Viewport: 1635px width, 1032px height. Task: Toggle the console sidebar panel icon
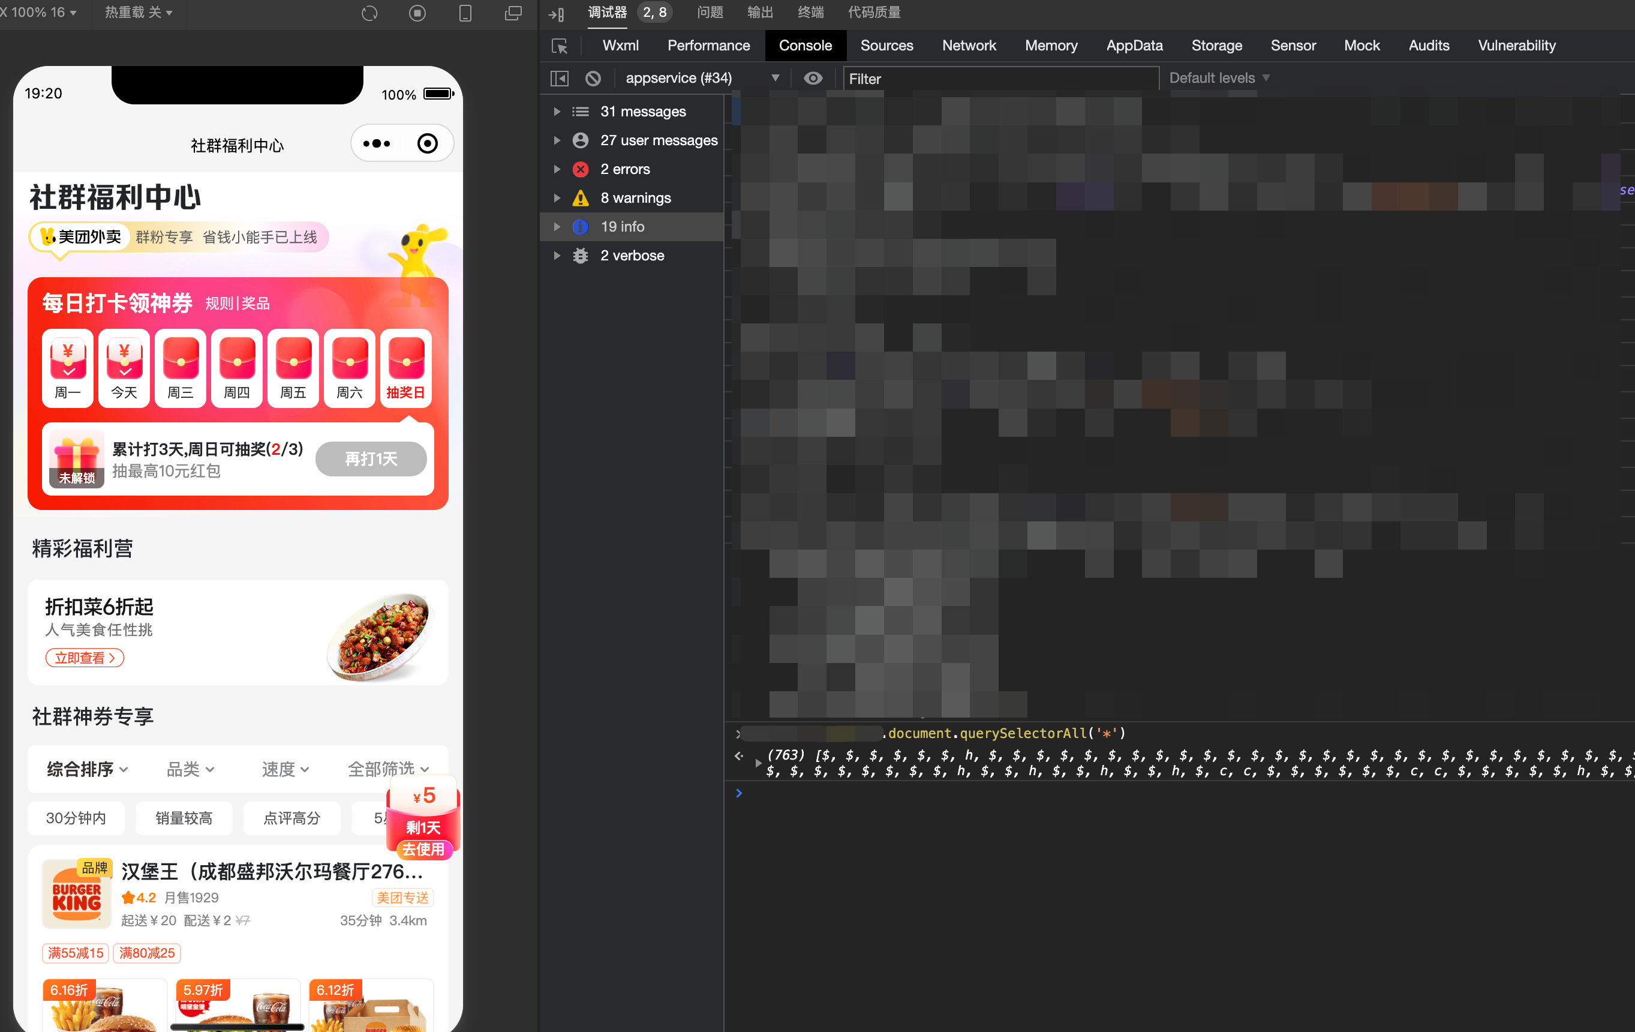tap(560, 78)
